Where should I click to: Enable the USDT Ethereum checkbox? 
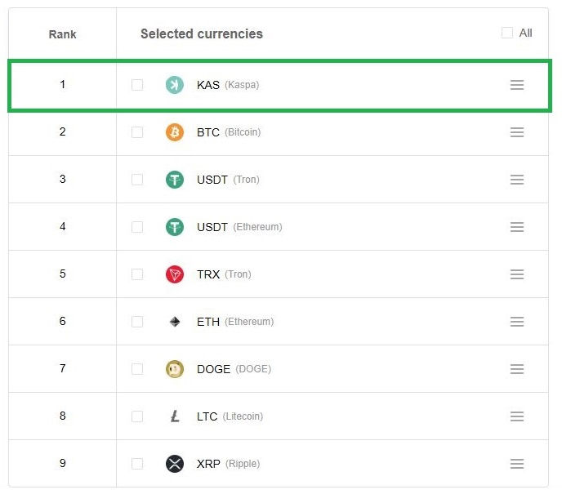tap(137, 227)
